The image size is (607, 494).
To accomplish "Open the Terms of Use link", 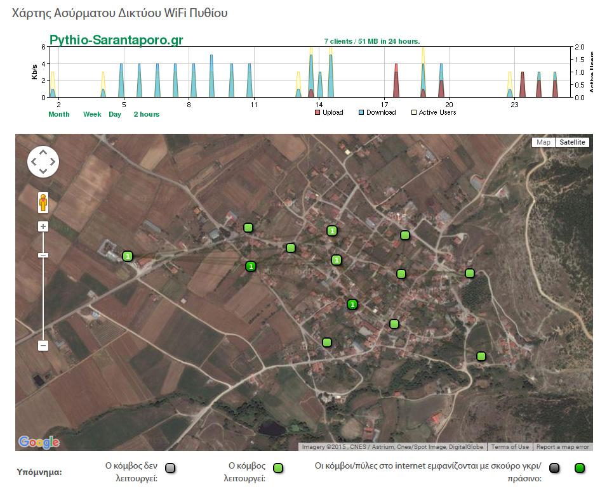I will [x=510, y=447].
